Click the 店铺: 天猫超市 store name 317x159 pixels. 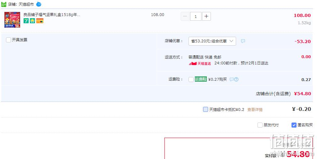click(x=21, y=4)
